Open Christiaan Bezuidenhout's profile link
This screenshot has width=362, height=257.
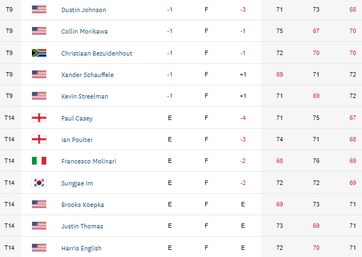96,53
